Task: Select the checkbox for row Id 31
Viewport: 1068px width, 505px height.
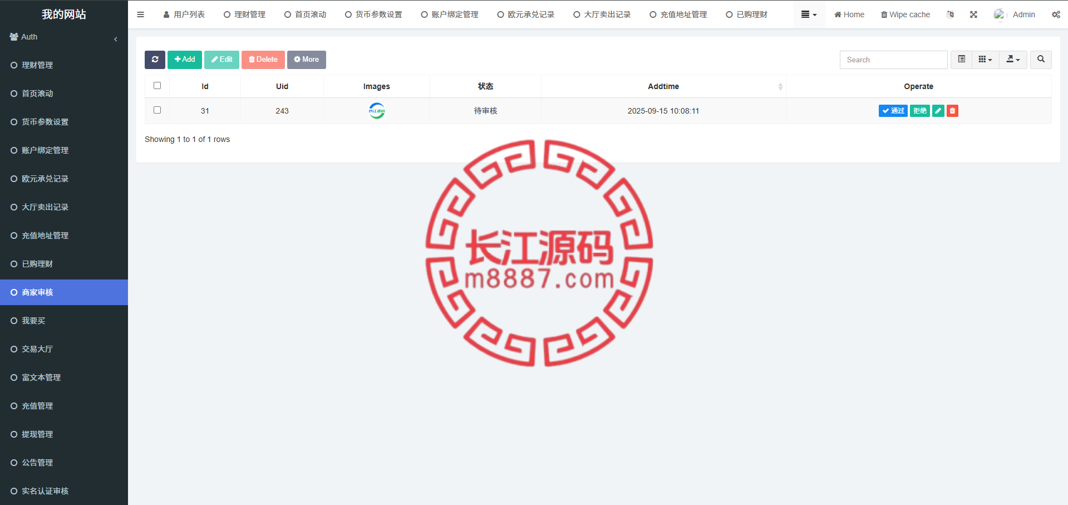Action: tap(157, 110)
